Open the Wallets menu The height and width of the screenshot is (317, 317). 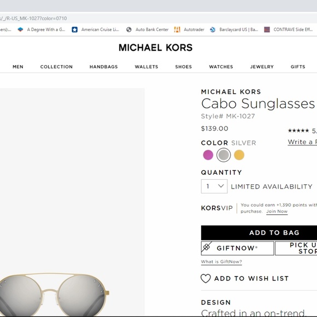click(146, 67)
